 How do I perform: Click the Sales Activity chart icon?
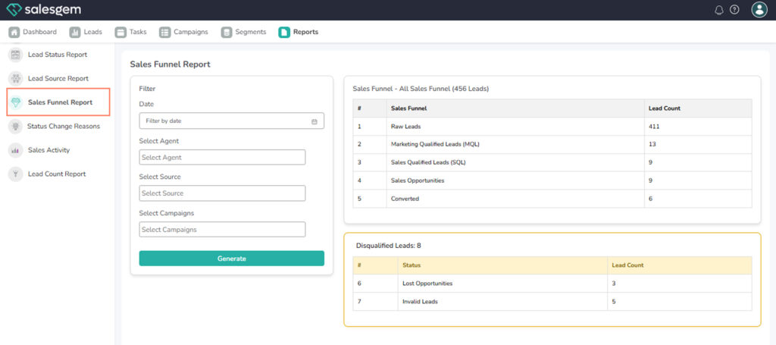(14, 150)
